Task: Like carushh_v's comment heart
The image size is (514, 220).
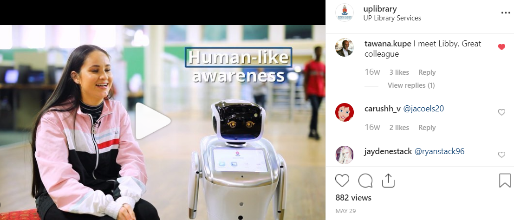Action: click(x=501, y=112)
